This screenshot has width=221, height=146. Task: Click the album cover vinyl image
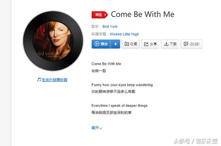tap(53, 41)
